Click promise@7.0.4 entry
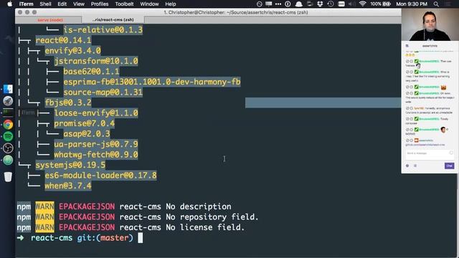Image resolution: width=459 pixels, height=258 pixels. (85, 123)
